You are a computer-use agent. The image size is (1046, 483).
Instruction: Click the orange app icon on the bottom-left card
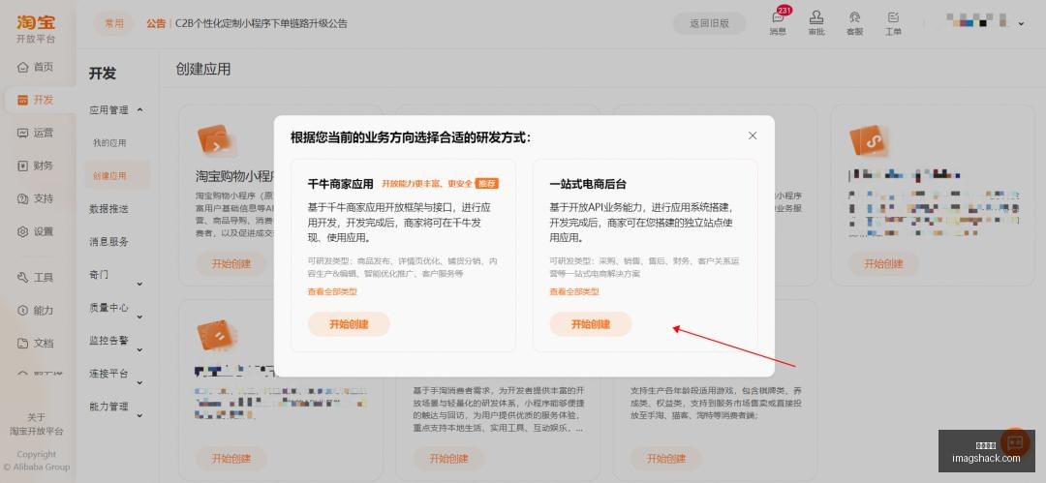(215, 335)
